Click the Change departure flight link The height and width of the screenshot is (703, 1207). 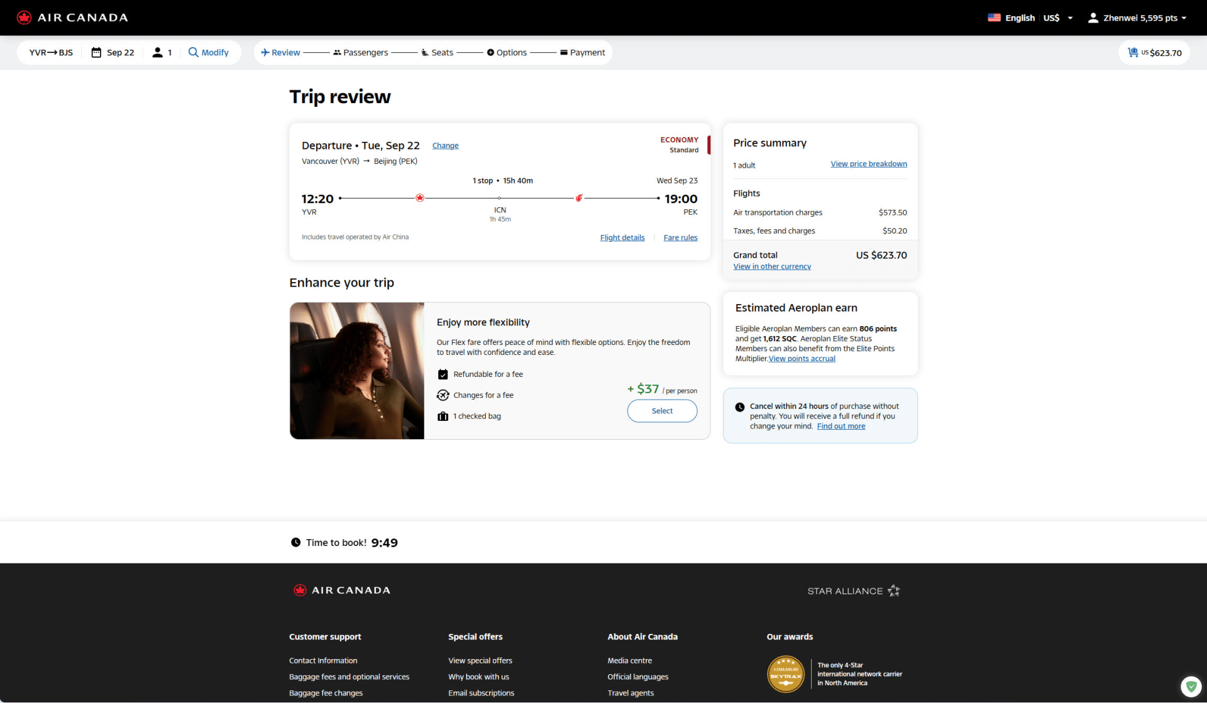445,146
